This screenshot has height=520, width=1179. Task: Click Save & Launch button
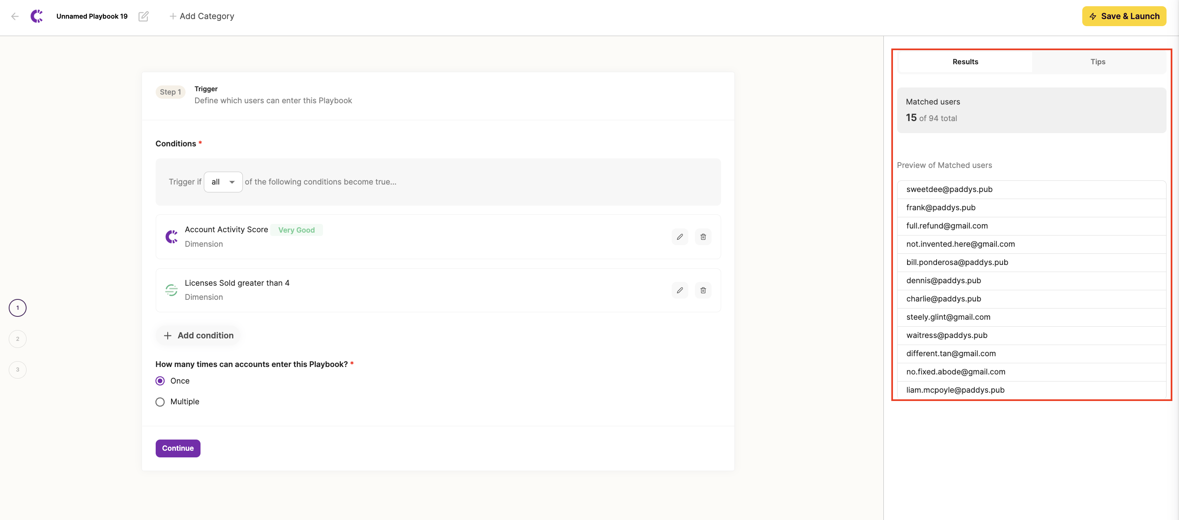(1124, 17)
